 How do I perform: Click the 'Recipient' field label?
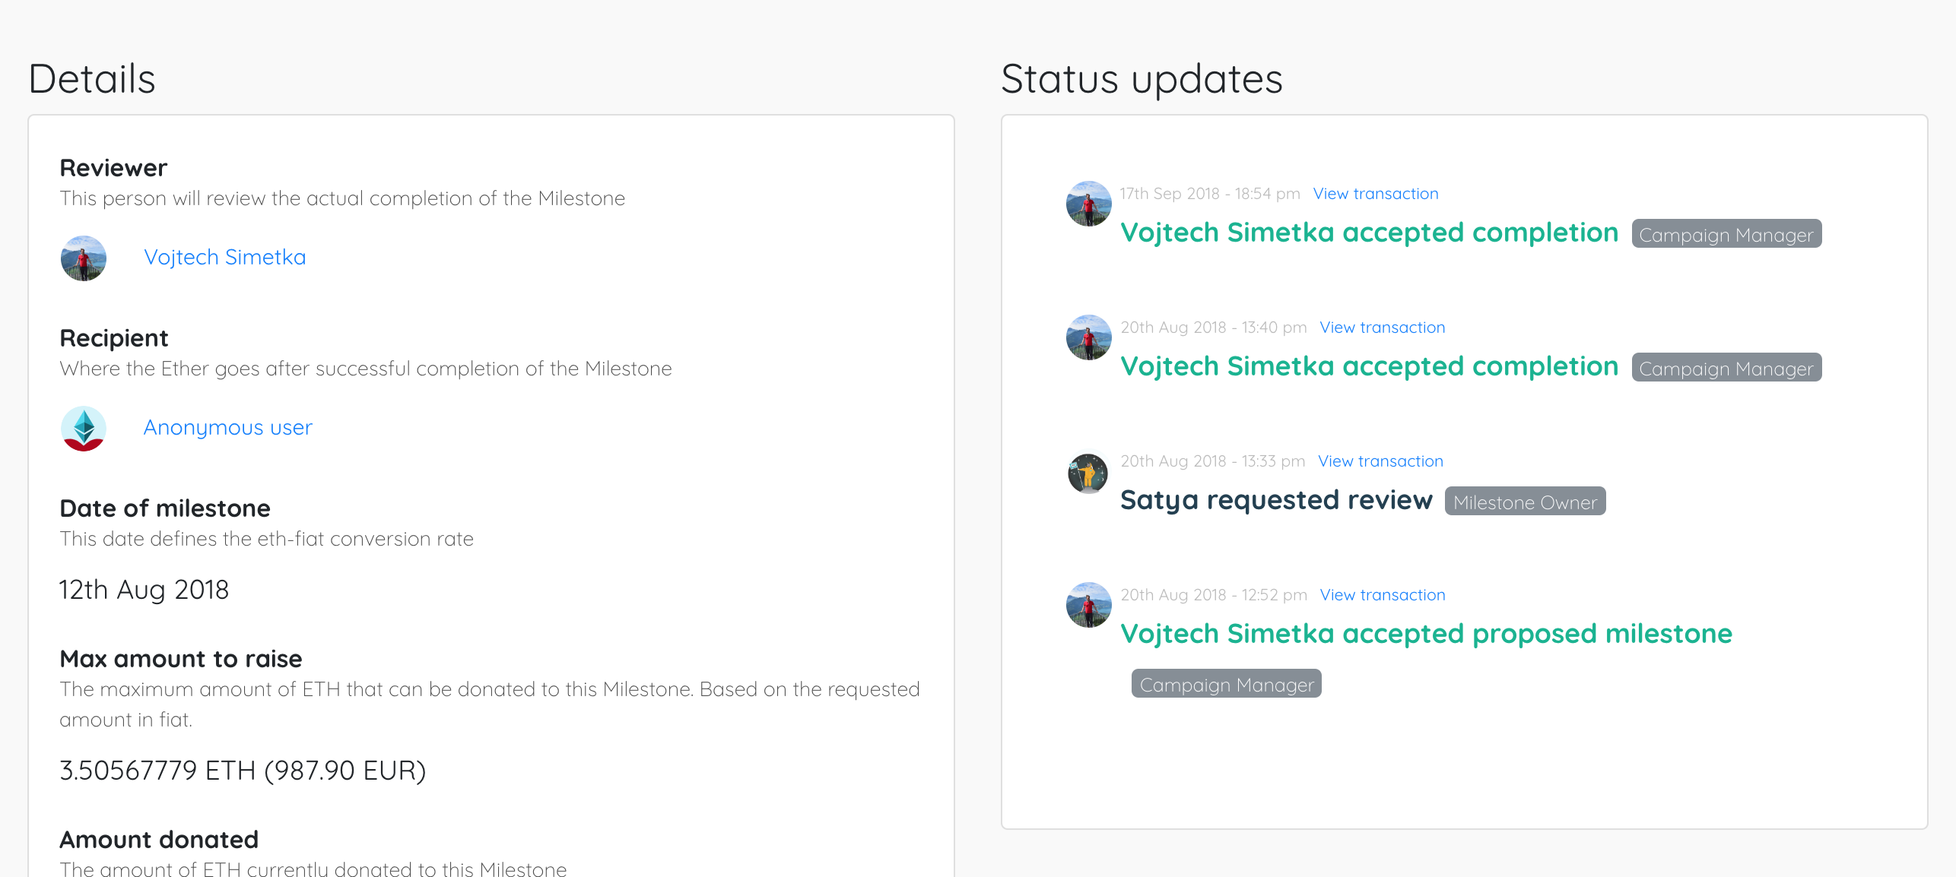(114, 338)
